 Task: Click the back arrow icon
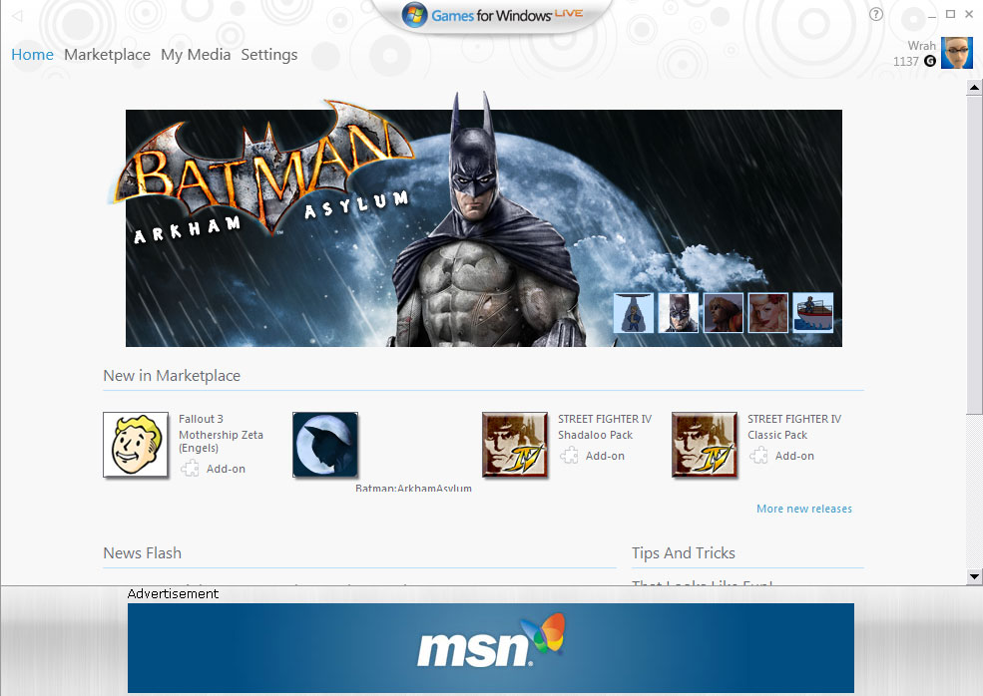click(18, 16)
